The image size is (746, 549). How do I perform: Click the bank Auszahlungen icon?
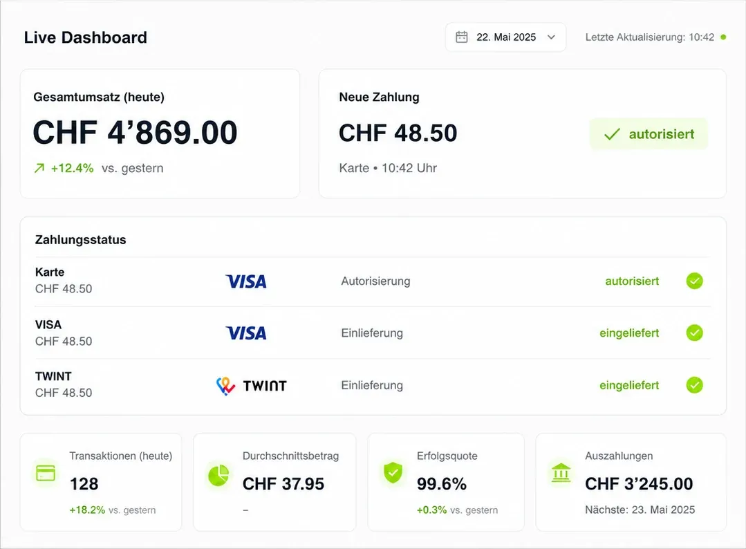[561, 473]
